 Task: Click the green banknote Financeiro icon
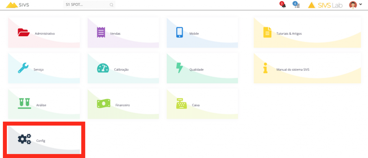tap(103, 103)
